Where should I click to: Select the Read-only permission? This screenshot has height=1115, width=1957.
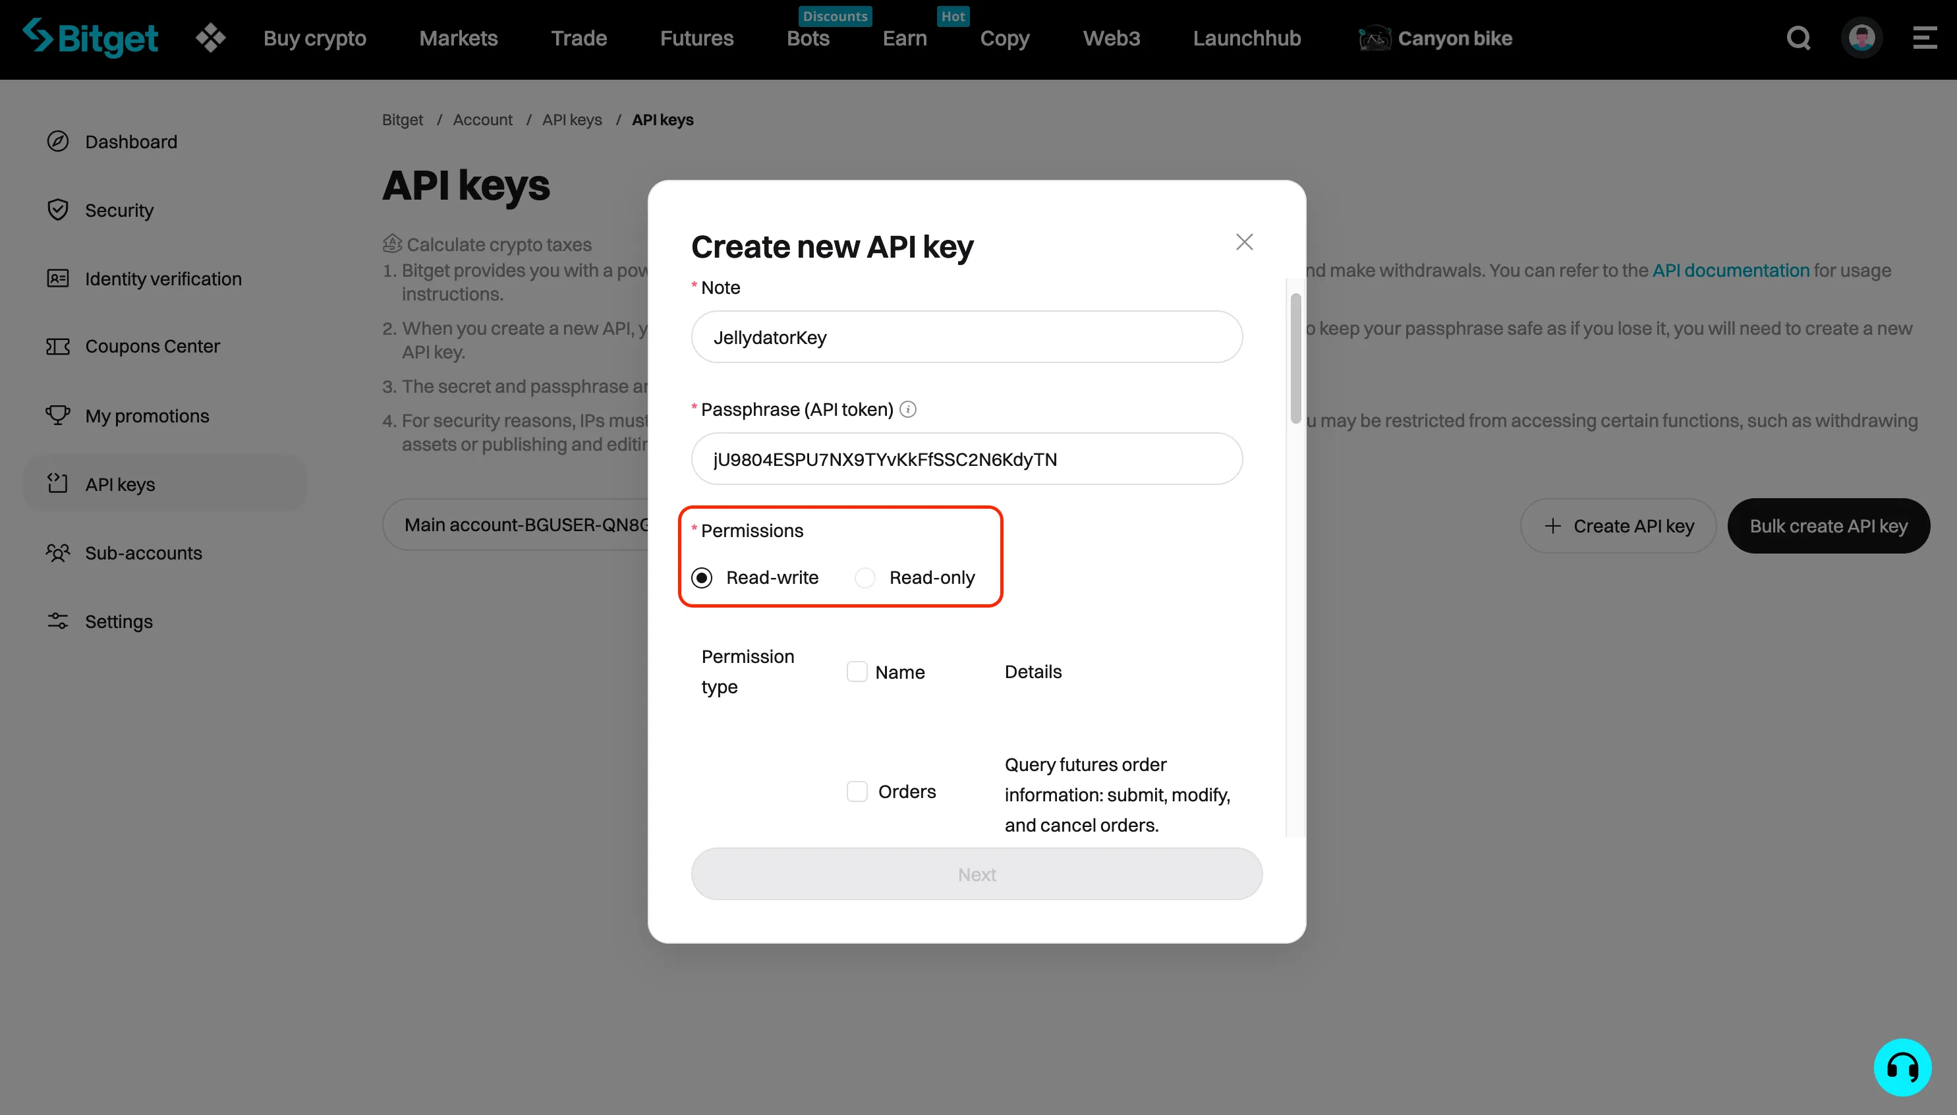865,577
